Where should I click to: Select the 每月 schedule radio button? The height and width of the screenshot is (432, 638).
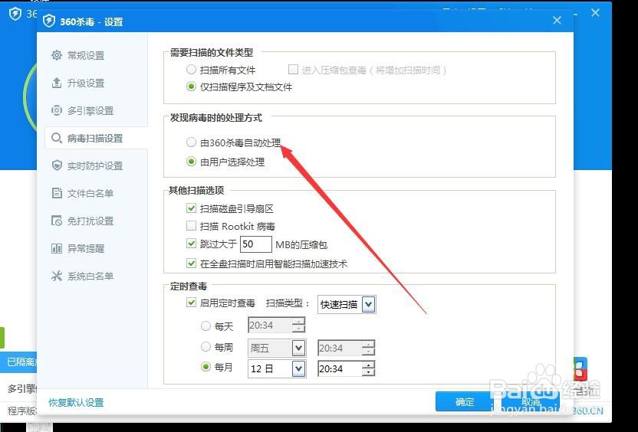pos(206,367)
